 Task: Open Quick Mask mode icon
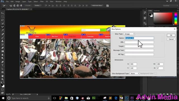(3, 89)
